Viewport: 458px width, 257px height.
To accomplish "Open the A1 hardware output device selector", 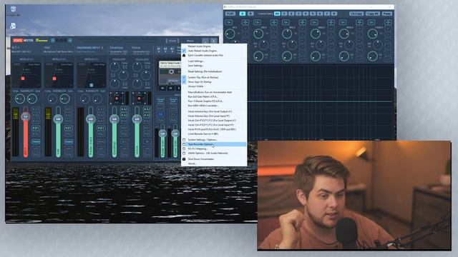I will (159, 49).
